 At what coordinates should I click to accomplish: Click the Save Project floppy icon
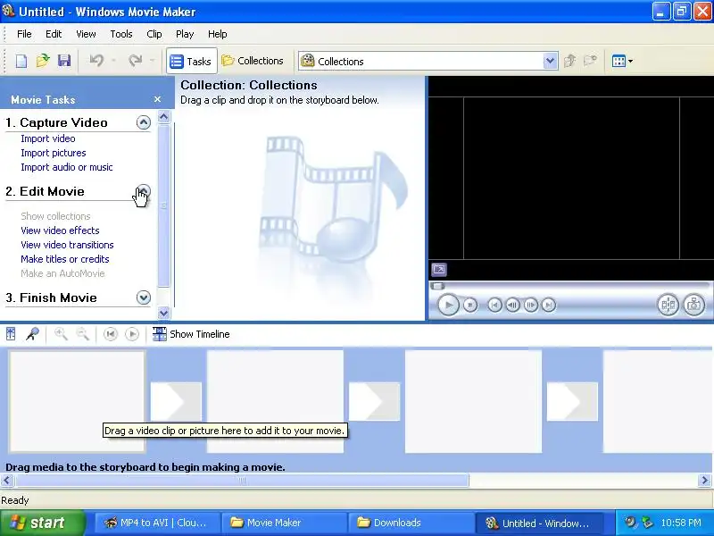pyautogui.click(x=64, y=61)
